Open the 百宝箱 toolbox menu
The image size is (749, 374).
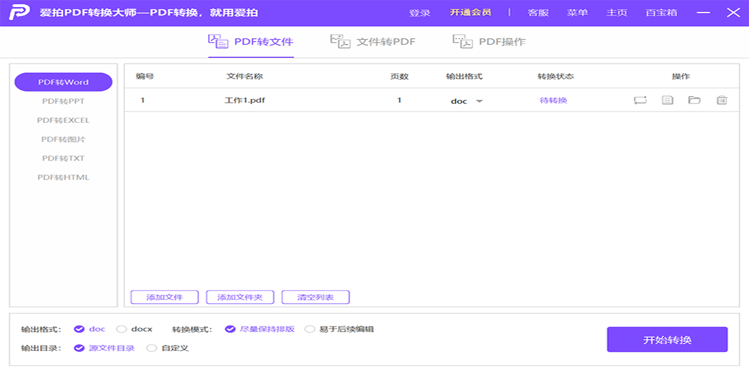(661, 12)
